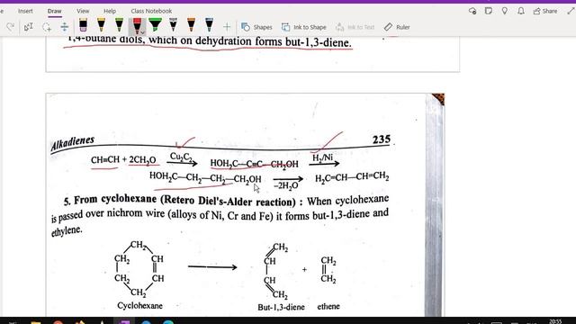The image size is (576, 324).
Task: Click the ethene label
Action: pos(328,306)
